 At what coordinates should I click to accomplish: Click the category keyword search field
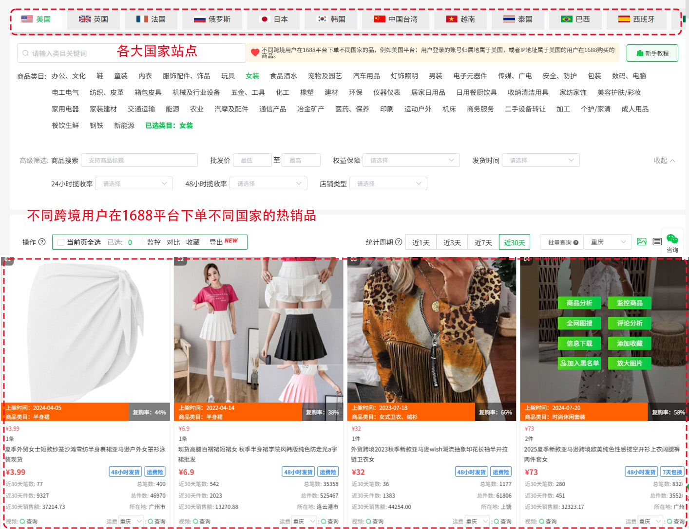click(132, 53)
